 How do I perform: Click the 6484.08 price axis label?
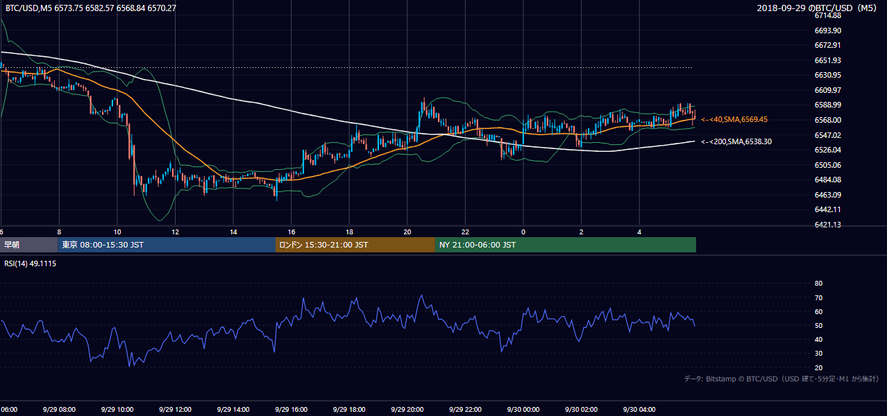click(x=828, y=180)
